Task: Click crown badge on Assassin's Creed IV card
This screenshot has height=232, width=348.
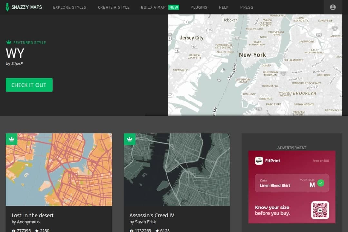Action: pyautogui.click(x=130, y=139)
